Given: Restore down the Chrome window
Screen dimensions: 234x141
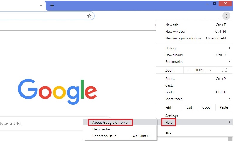Looking at the screenshot, I should [215, 3].
